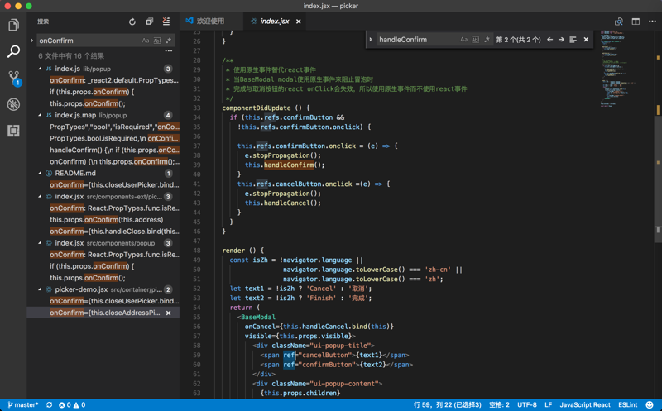The height and width of the screenshot is (411, 662).
Task: Change JavaScript React language mode
Action: (584, 405)
